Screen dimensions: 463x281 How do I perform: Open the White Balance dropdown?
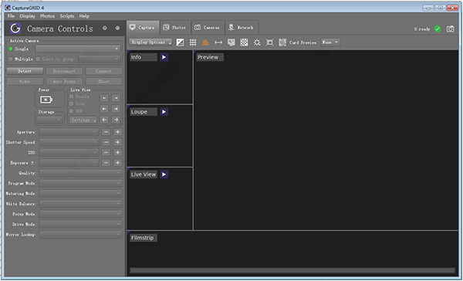point(80,204)
